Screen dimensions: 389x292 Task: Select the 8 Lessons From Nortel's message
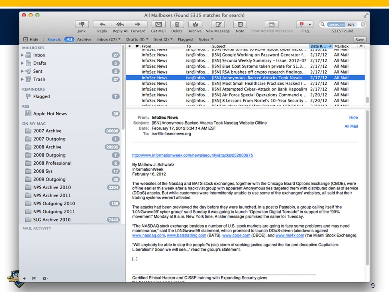pos(245,100)
